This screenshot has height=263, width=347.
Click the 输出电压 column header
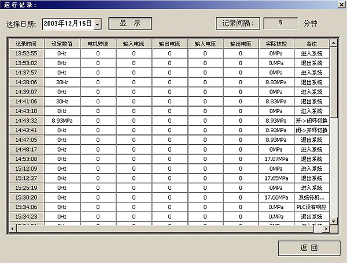(x=241, y=44)
